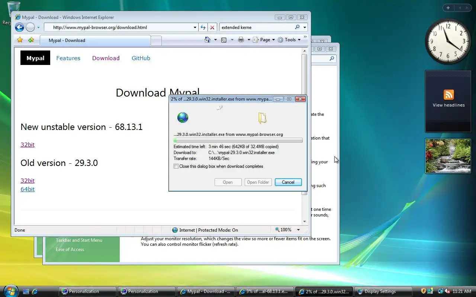Expand the Print dropdown arrow
Screen dimensions: 476x297
(x=249, y=40)
